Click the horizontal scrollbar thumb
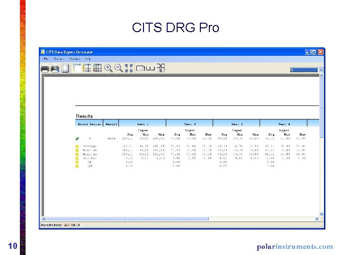This screenshot has height=255, width=341. click(x=128, y=219)
